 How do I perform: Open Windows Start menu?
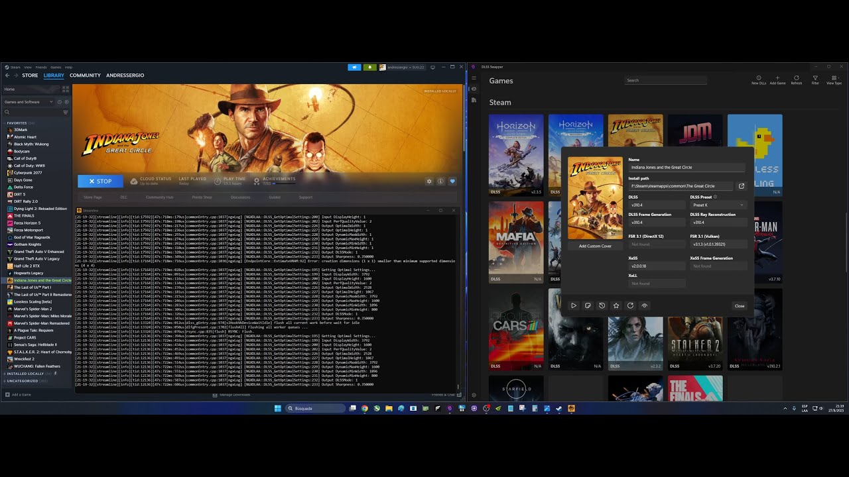click(x=277, y=409)
